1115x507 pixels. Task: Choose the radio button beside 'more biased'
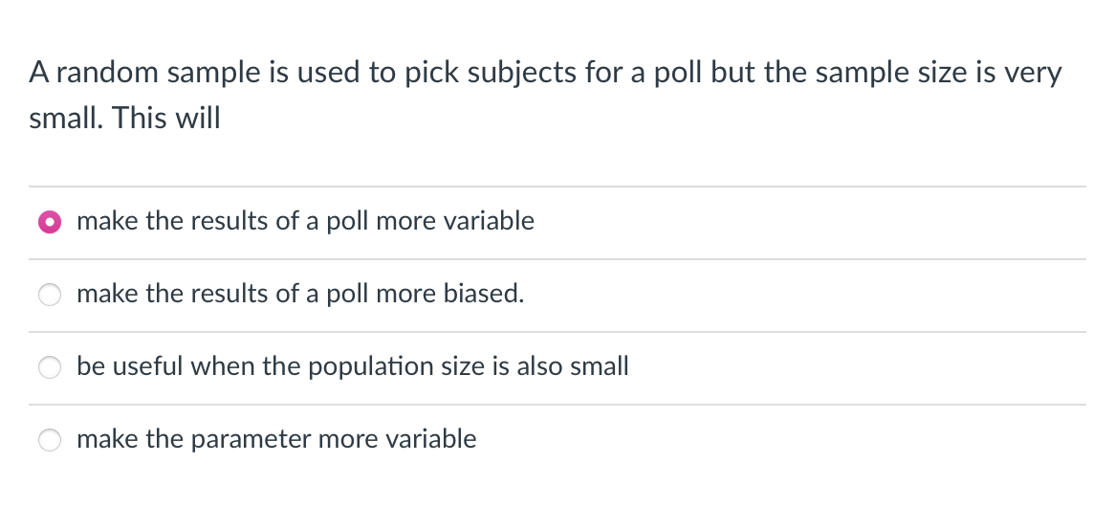pos(49,295)
